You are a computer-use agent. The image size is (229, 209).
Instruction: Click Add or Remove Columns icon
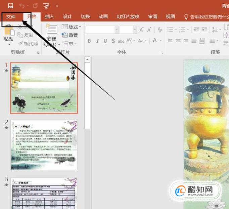[214, 41]
